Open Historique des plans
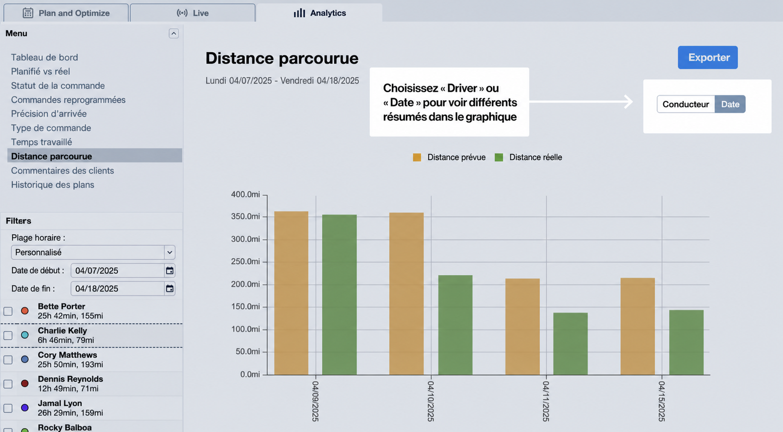The width and height of the screenshot is (783, 432). (x=53, y=185)
